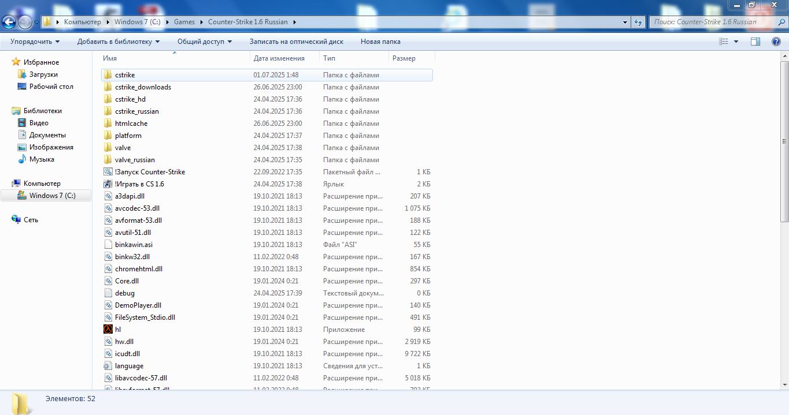The width and height of the screenshot is (789, 415).
Task: Select the language settings file icon
Action: click(x=108, y=366)
